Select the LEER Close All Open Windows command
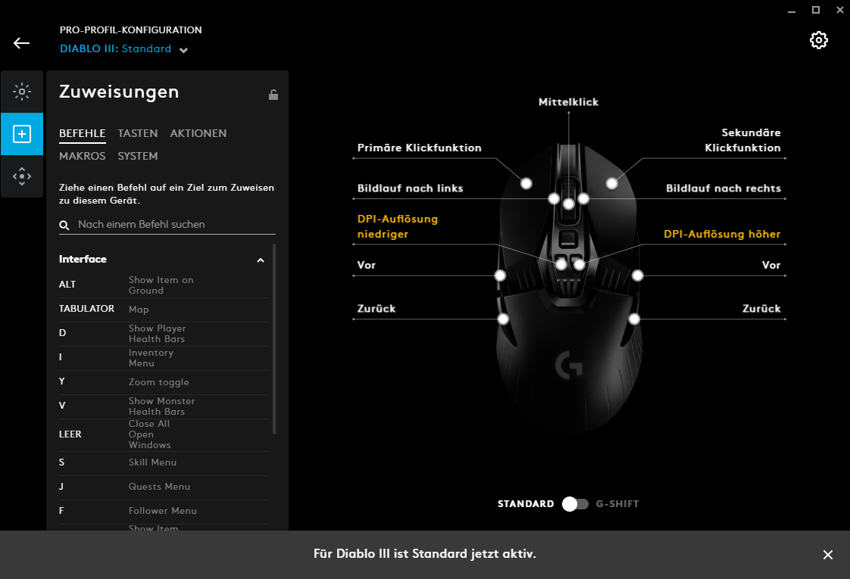 tap(163, 434)
